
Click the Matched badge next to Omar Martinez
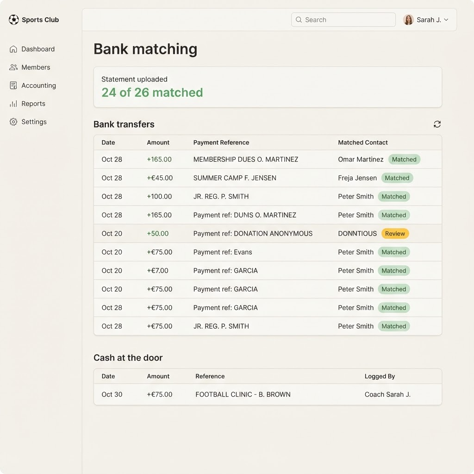click(404, 159)
